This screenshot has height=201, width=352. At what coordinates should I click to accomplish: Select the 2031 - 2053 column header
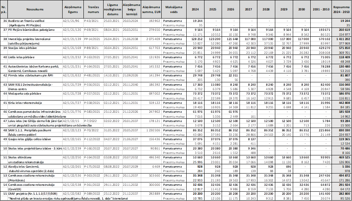click(x=320, y=8)
